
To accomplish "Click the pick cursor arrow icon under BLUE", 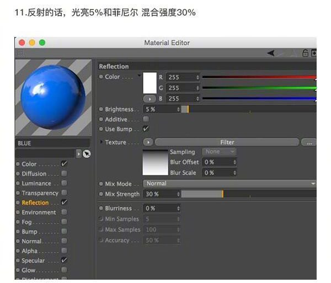I will [87, 154].
